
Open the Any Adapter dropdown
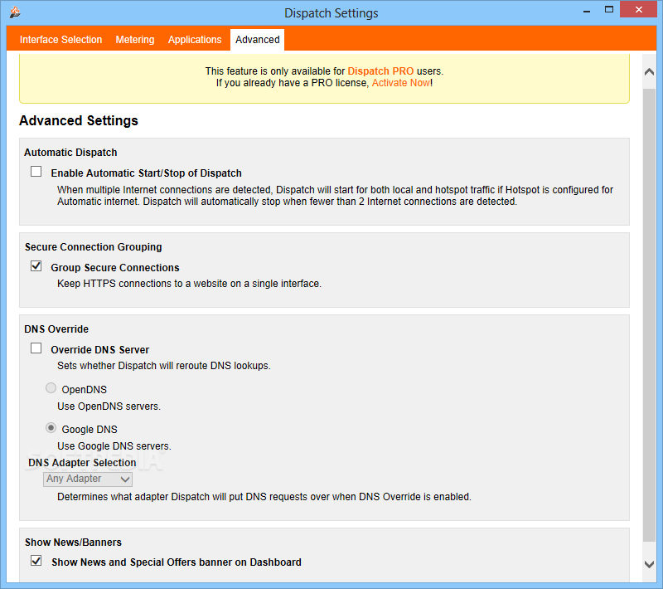pos(88,479)
